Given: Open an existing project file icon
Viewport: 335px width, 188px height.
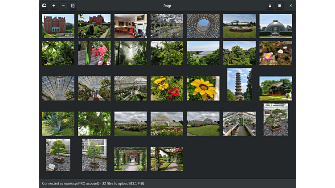Looking at the screenshot, I should (x=73, y=5).
